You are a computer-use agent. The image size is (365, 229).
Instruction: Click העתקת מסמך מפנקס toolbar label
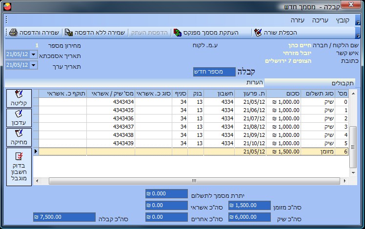(x=211, y=33)
